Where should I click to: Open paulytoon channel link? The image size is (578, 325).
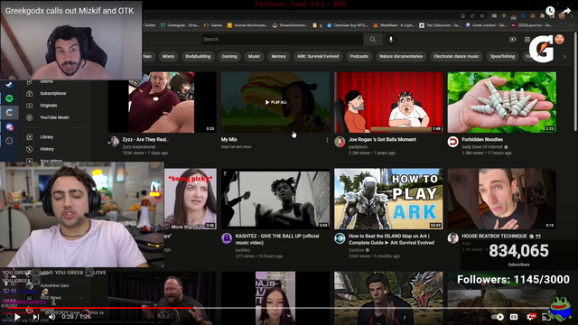pos(358,146)
